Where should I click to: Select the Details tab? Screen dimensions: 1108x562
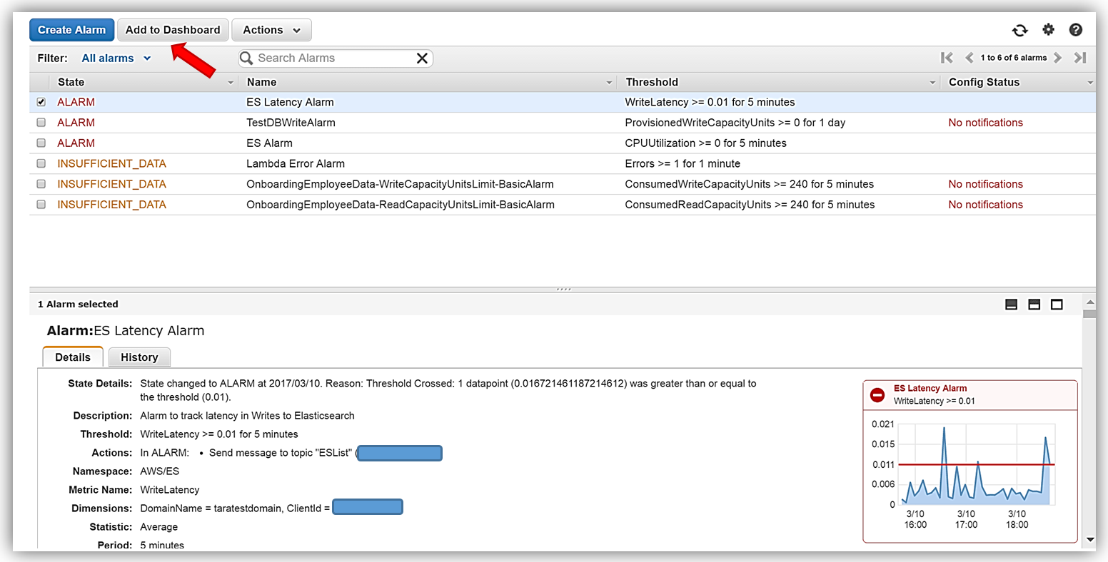tap(73, 357)
